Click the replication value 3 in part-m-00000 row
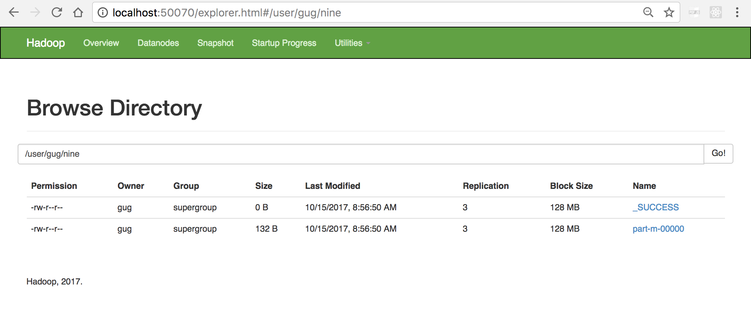Image resolution: width=751 pixels, height=312 pixels. 465,229
